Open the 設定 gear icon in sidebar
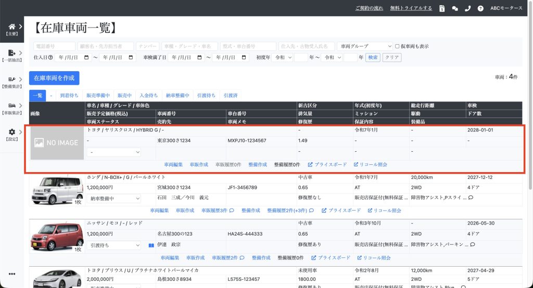Screen dimensions: 533x288 pyautogui.click(x=12, y=132)
